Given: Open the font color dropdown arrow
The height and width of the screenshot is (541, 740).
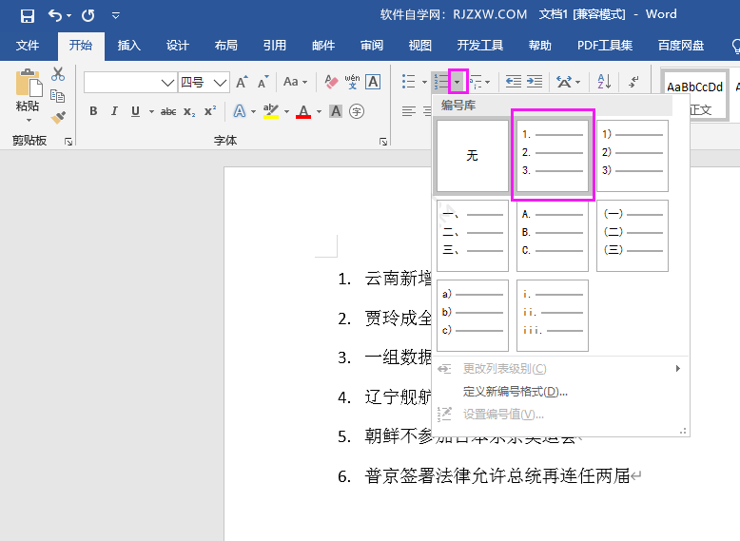Looking at the screenshot, I should click(319, 112).
